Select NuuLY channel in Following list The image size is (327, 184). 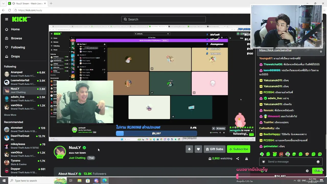tap(25, 90)
